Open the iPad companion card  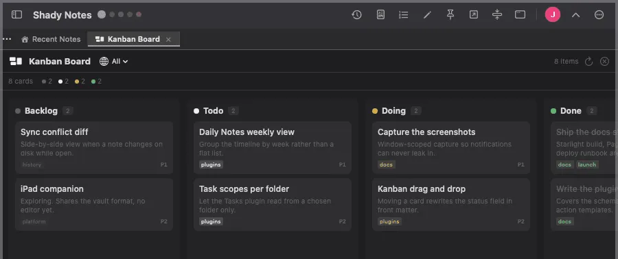94,205
